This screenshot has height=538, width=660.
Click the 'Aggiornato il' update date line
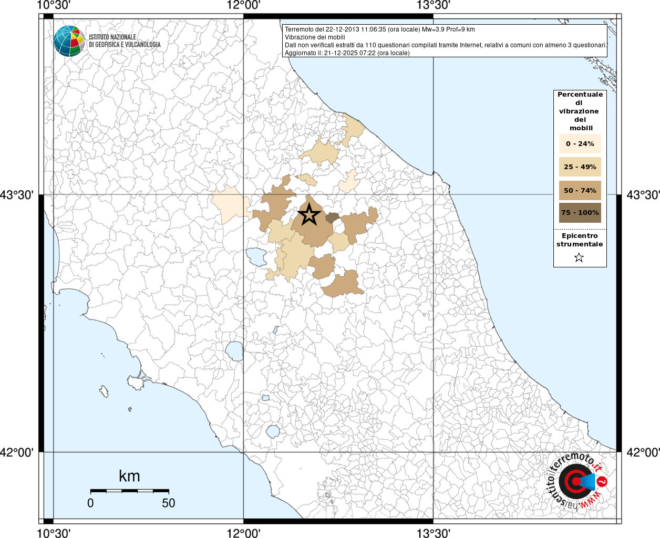pos(347,53)
